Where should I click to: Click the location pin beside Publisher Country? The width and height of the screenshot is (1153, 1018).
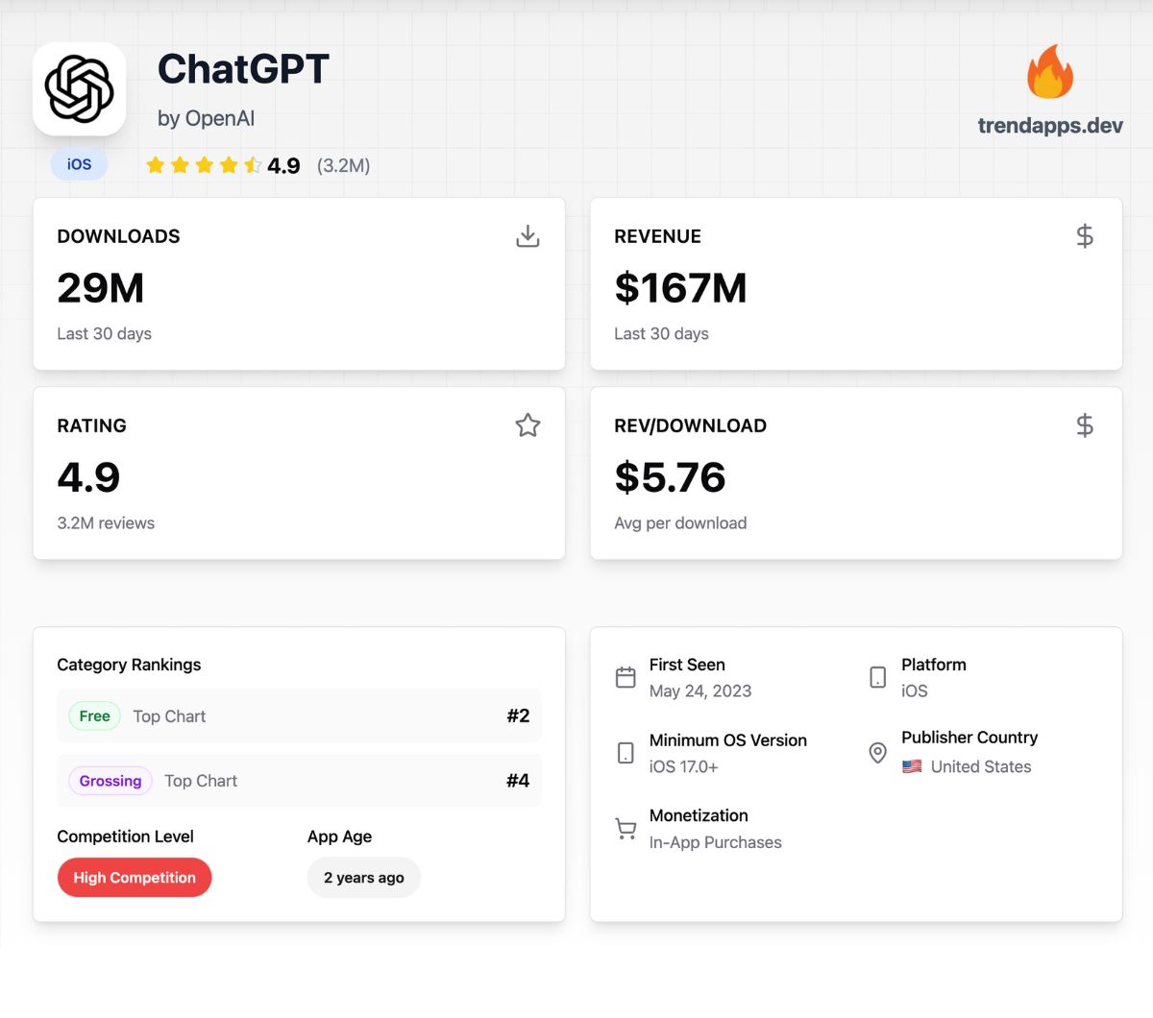(877, 753)
